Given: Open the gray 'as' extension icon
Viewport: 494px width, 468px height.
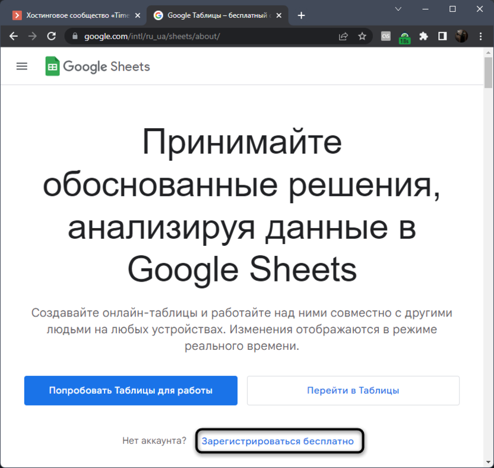Looking at the screenshot, I should point(385,36).
